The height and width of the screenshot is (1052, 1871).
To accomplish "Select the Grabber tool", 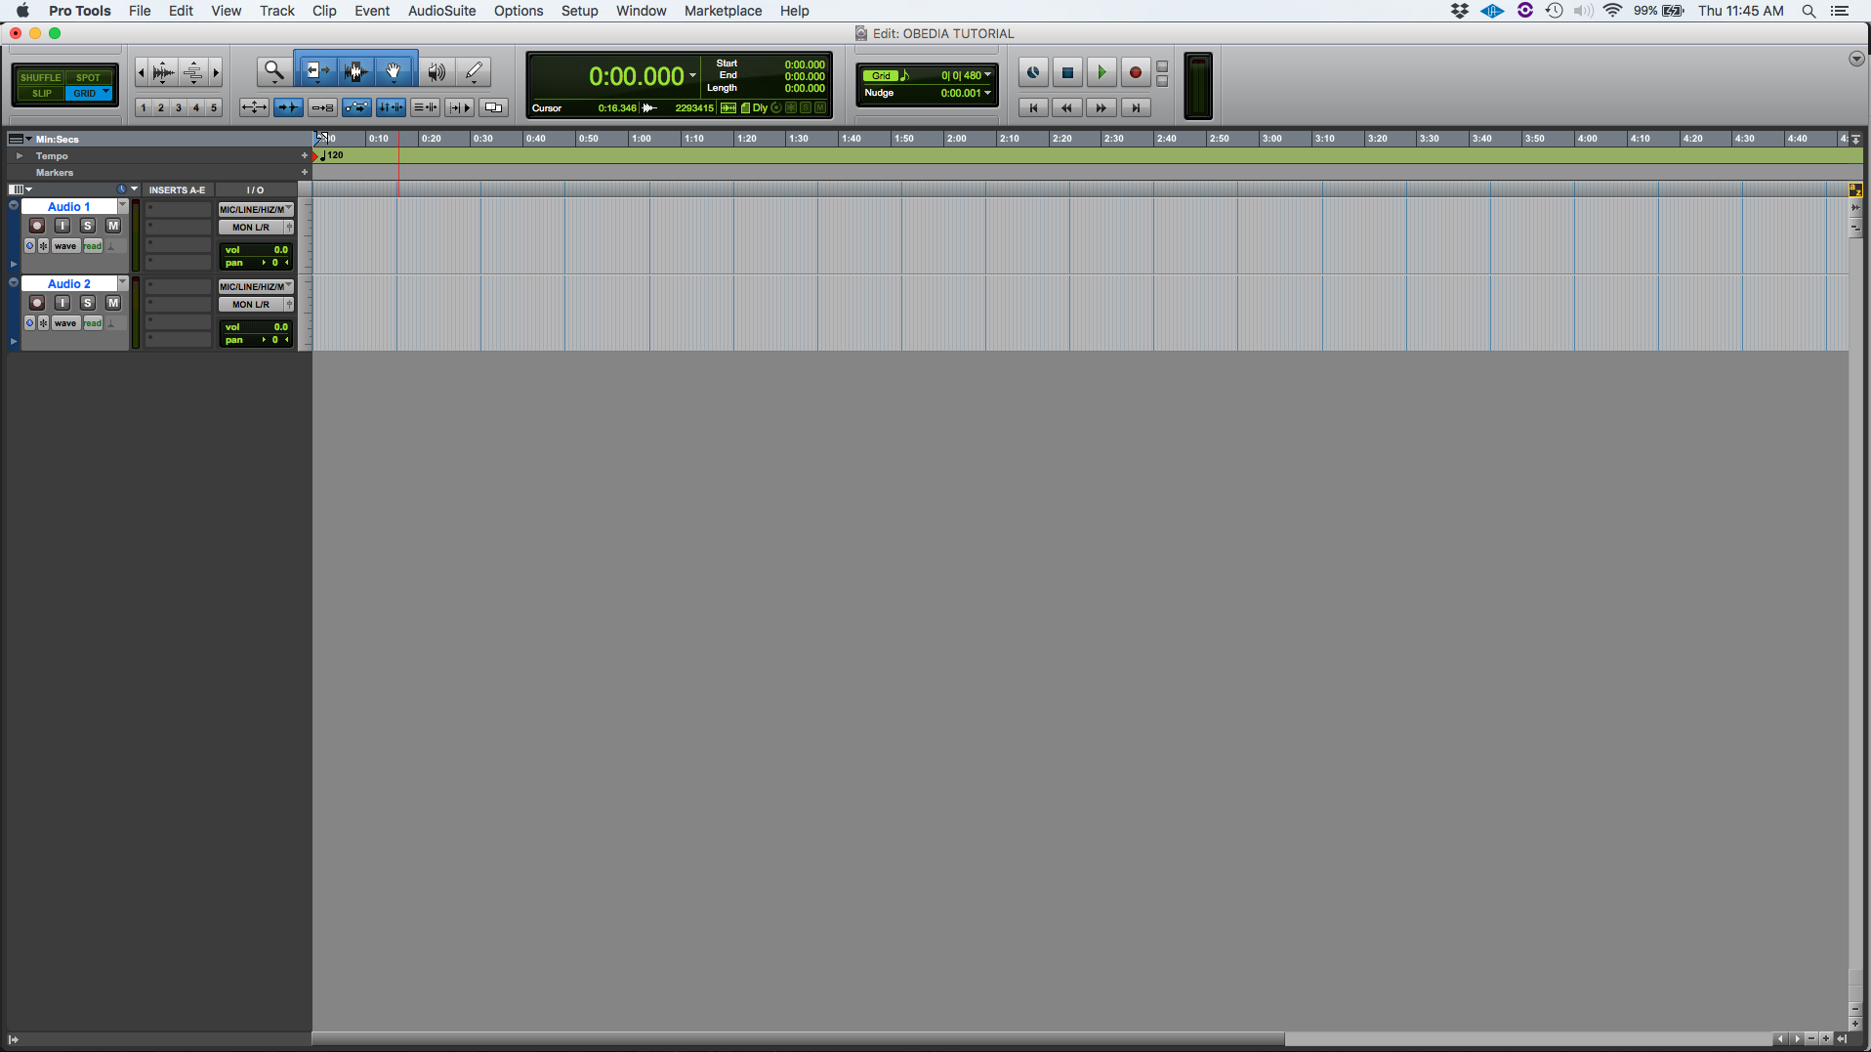I will point(394,70).
